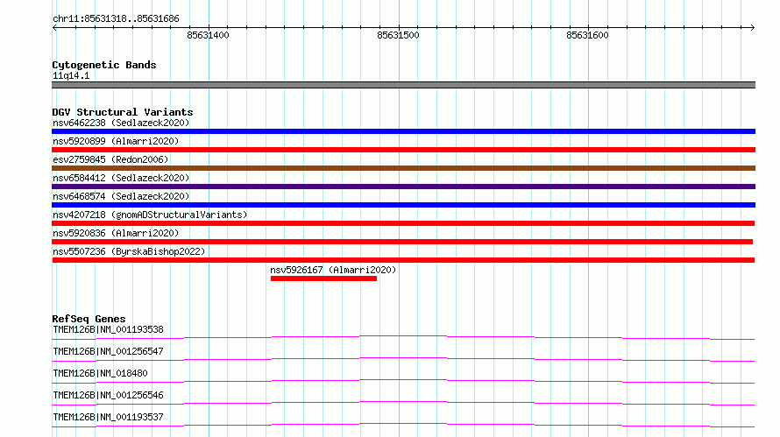Click the blue bar for nsv6468574
This screenshot has height=437, width=780.
(x=403, y=205)
